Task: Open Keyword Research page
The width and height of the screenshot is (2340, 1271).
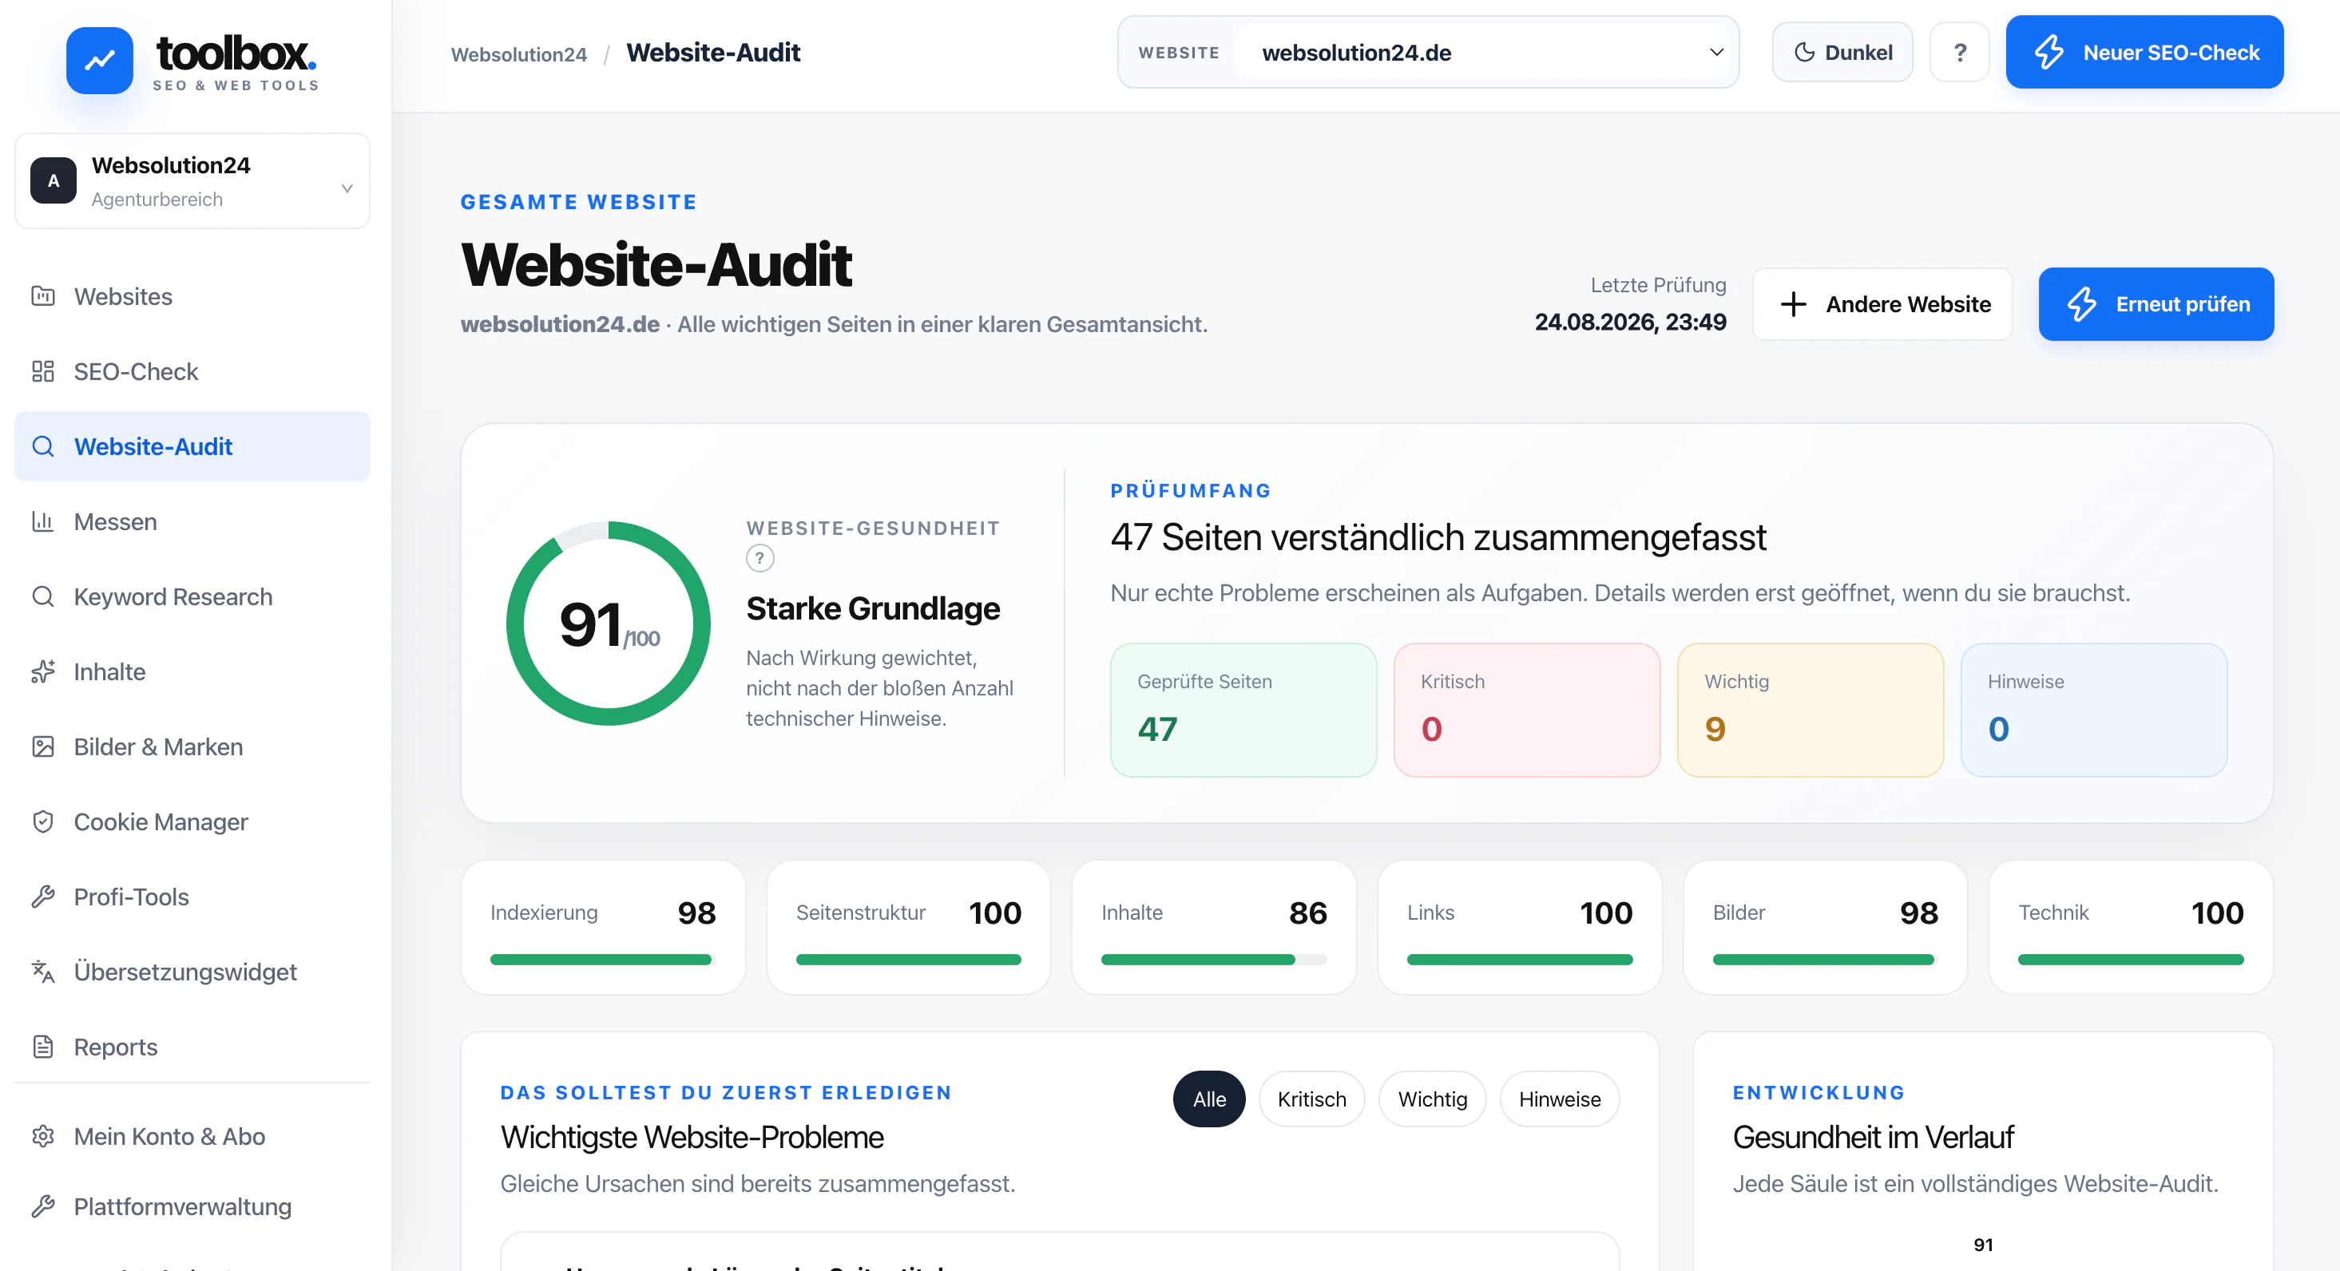Action: click(192, 596)
